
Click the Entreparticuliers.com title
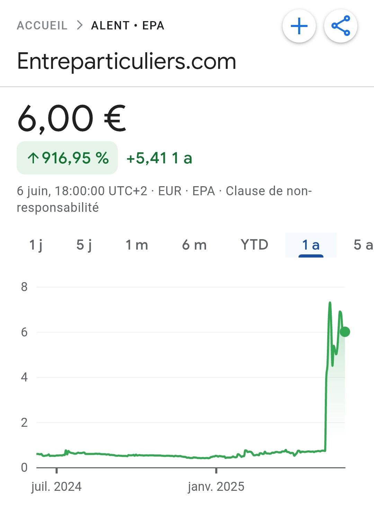127,61
